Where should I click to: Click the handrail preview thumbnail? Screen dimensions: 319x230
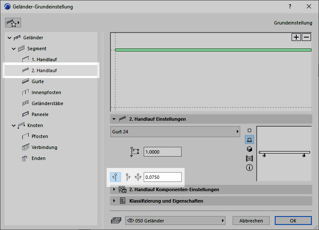click(x=284, y=154)
